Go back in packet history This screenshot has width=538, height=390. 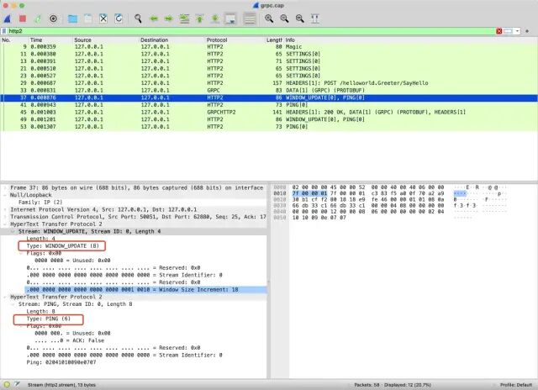[154, 18]
